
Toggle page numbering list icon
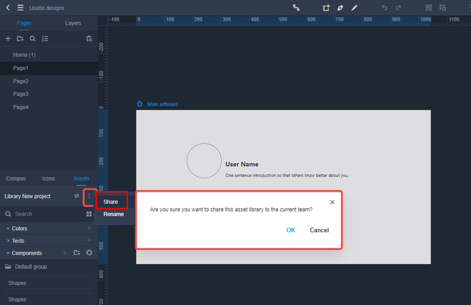pos(45,38)
